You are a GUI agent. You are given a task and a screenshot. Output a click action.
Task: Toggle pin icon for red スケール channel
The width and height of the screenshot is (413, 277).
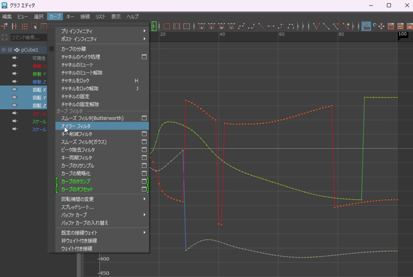[x=15, y=113]
